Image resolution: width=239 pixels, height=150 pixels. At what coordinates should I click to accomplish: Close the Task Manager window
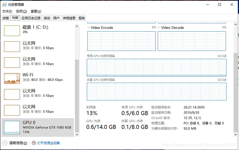tap(232, 5)
